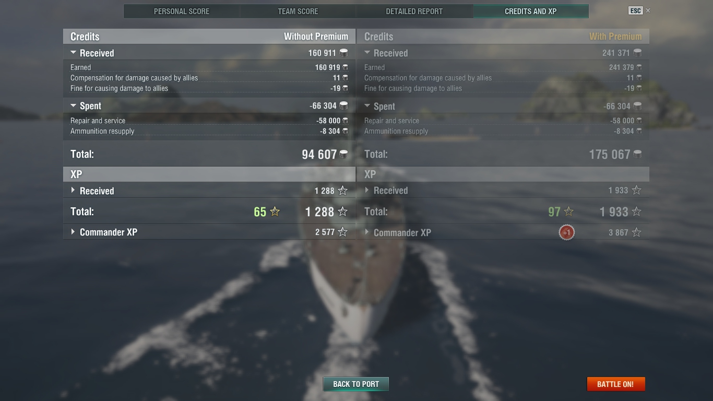Click the green star next to 65 XP
Screen dimensions: 713x401
[x=275, y=211]
